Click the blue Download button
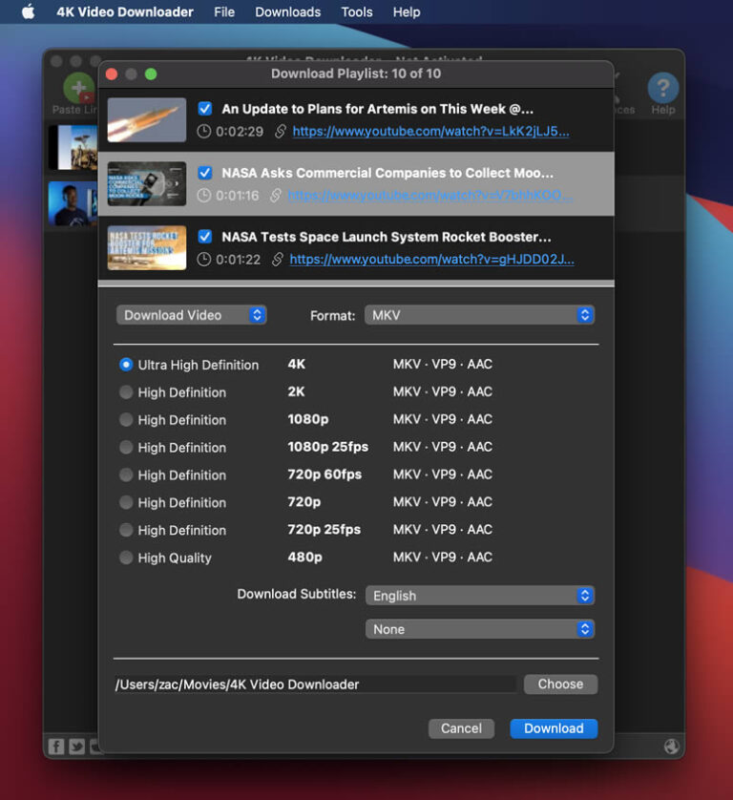The width and height of the screenshot is (733, 800). pos(554,728)
